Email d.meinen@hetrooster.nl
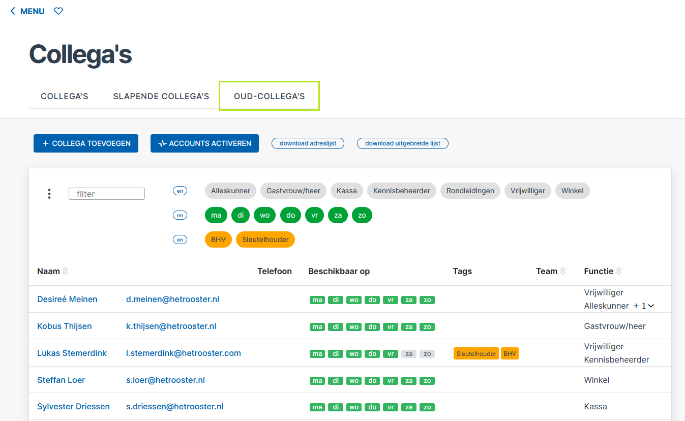The width and height of the screenshot is (685, 421). 172,299
